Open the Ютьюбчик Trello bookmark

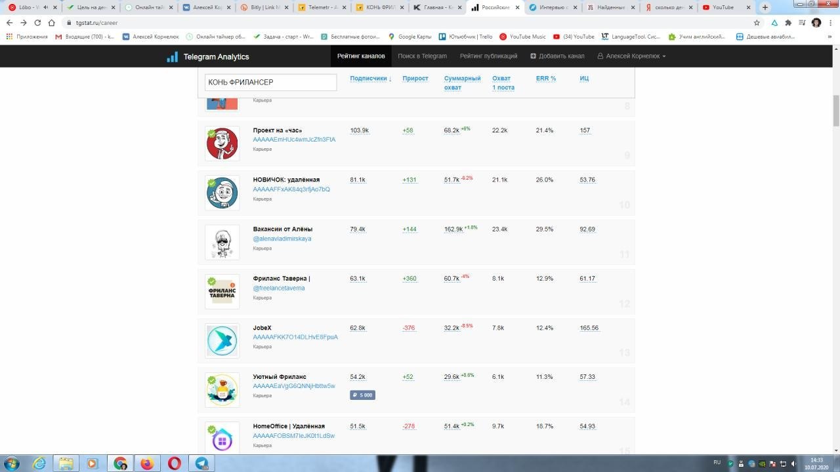coord(466,37)
